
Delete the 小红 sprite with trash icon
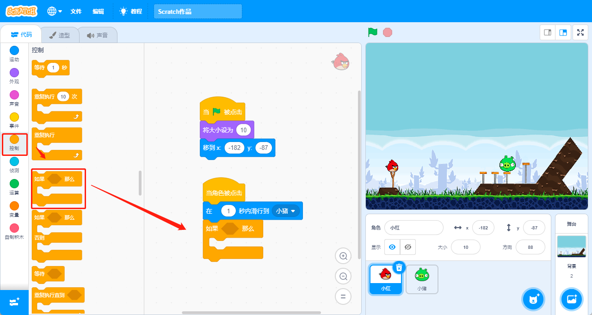tap(399, 267)
